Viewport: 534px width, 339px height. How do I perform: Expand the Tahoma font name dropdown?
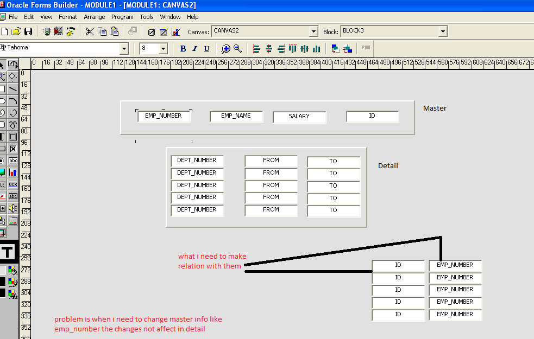(x=124, y=49)
